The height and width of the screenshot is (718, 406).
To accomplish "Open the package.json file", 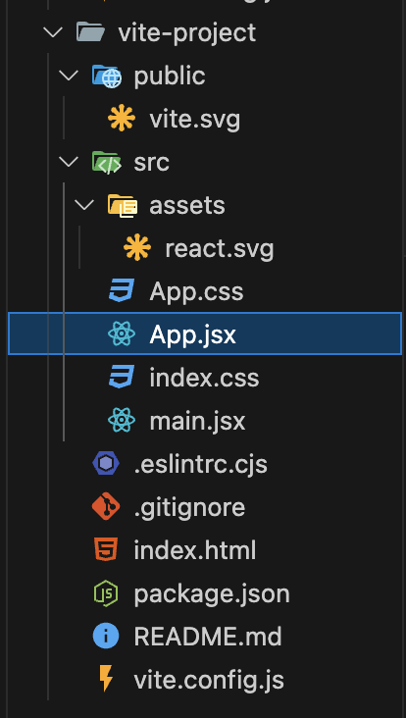I will [212, 593].
